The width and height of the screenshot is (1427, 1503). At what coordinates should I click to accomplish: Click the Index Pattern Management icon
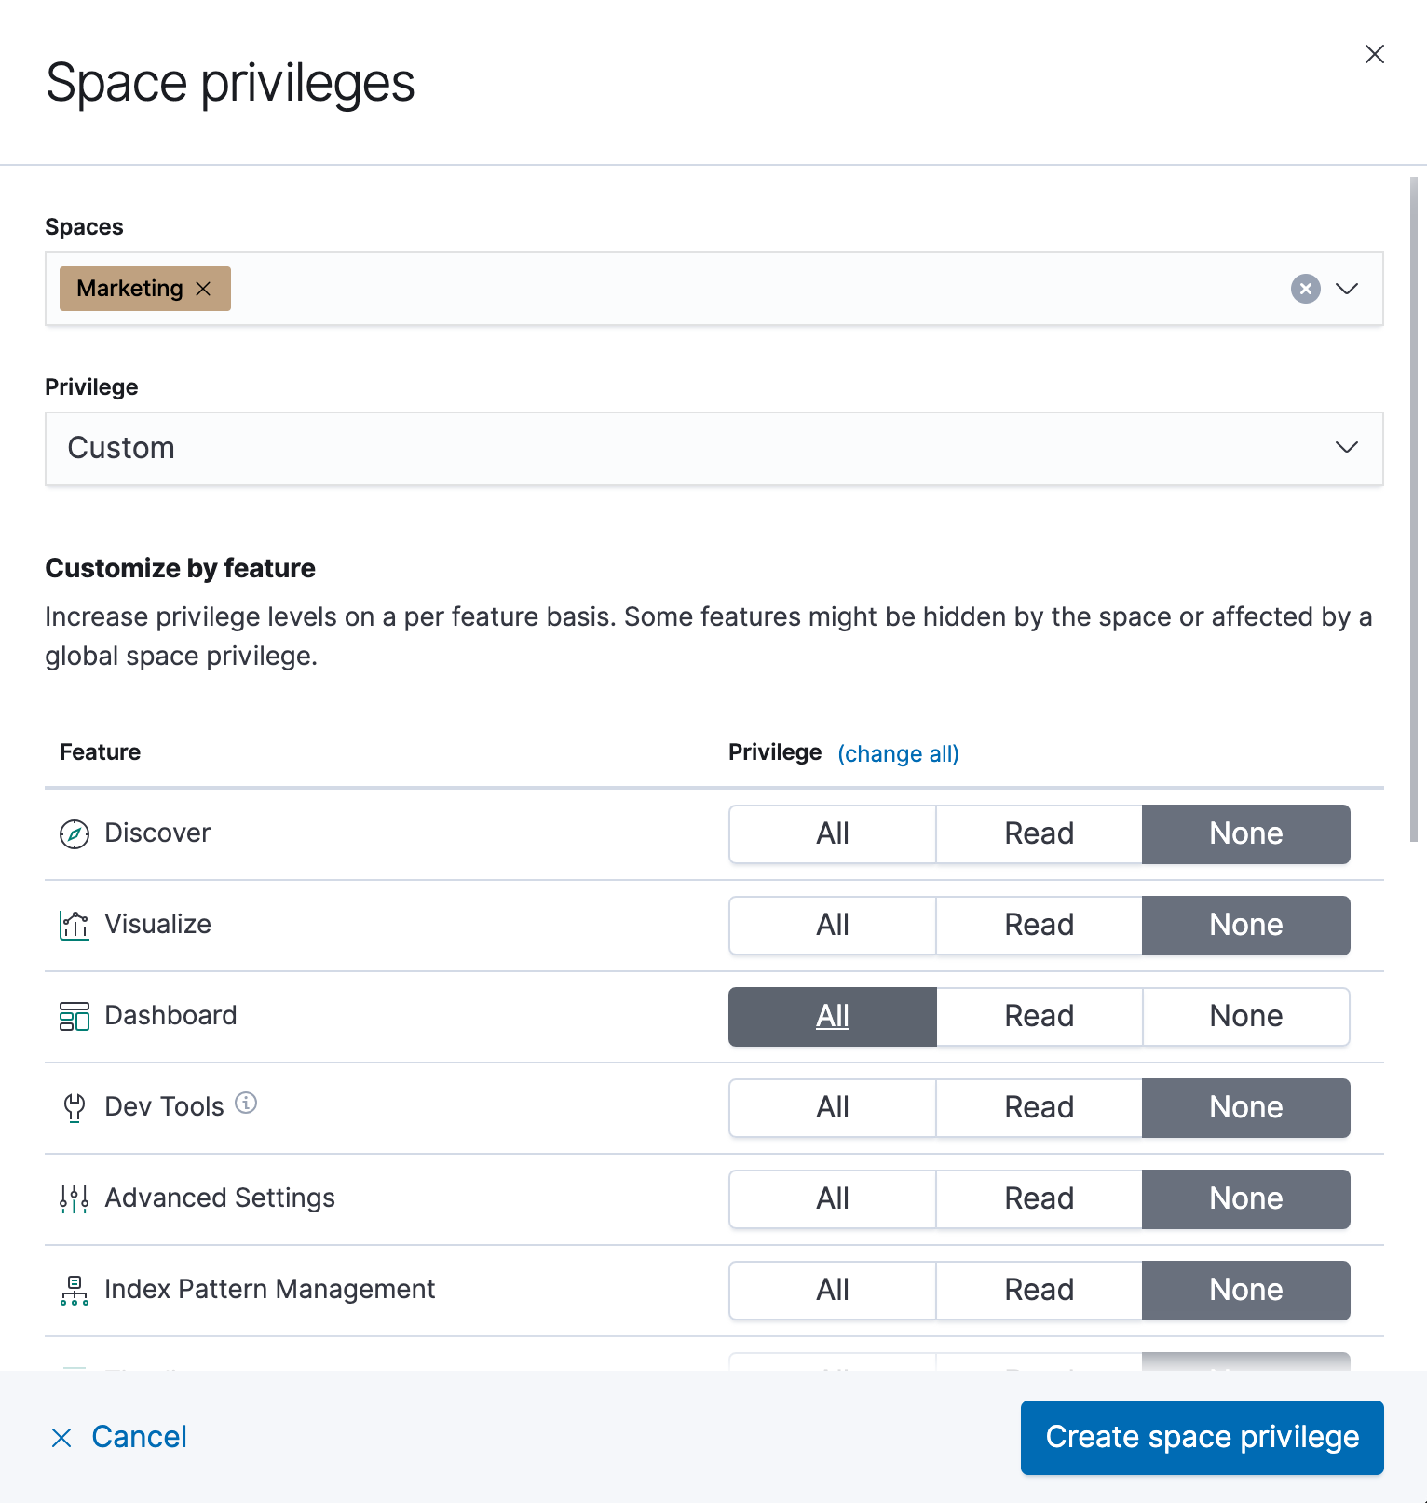75,1290
